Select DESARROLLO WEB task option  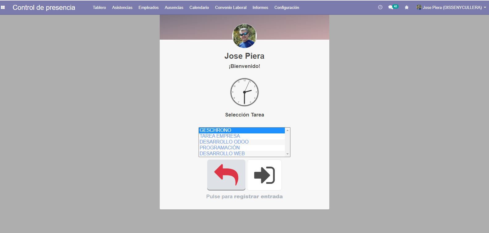[222, 153]
